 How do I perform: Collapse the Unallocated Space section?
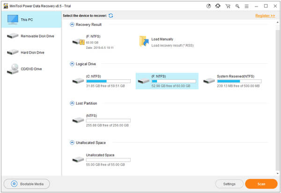pos(72,142)
